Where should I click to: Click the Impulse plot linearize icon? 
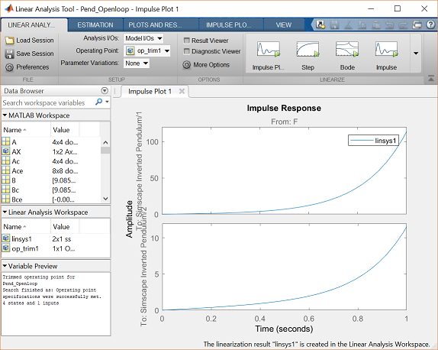(x=387, y=49)
